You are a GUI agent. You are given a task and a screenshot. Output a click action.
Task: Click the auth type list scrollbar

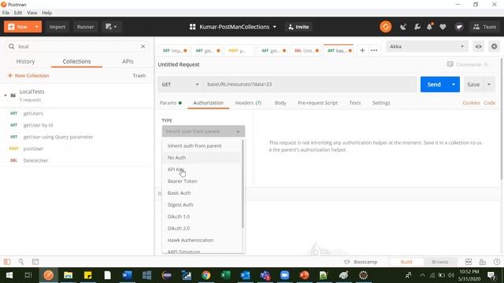[243, 185]
